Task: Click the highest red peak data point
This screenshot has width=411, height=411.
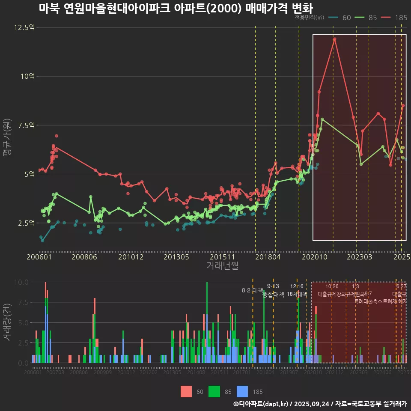Action: 334,39
